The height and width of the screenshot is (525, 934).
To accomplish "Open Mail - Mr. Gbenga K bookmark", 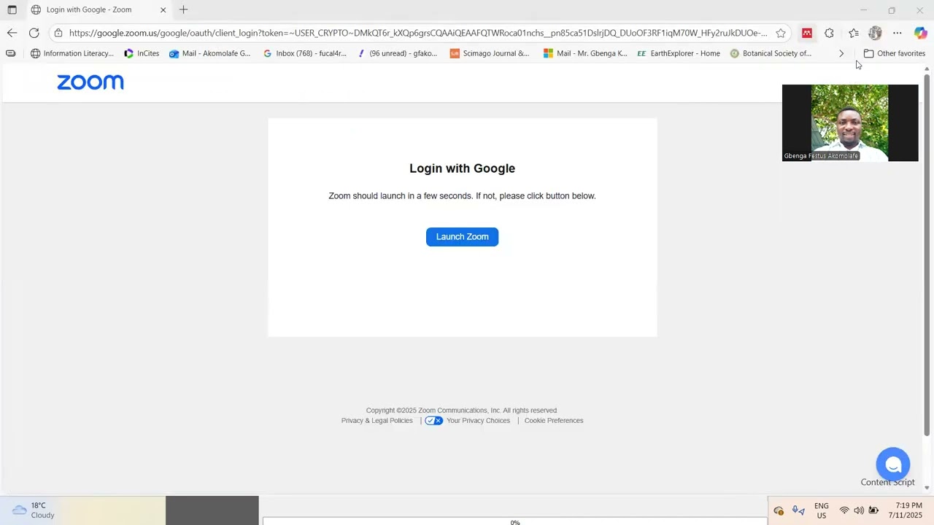I will click(x=585, y=53).
